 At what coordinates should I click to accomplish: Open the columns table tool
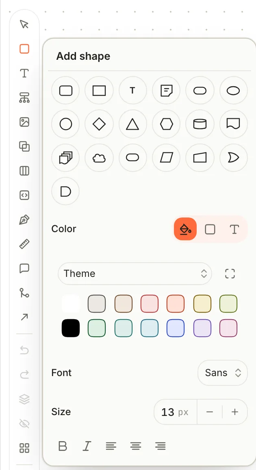pyautogui.click(x=24, y=171)
